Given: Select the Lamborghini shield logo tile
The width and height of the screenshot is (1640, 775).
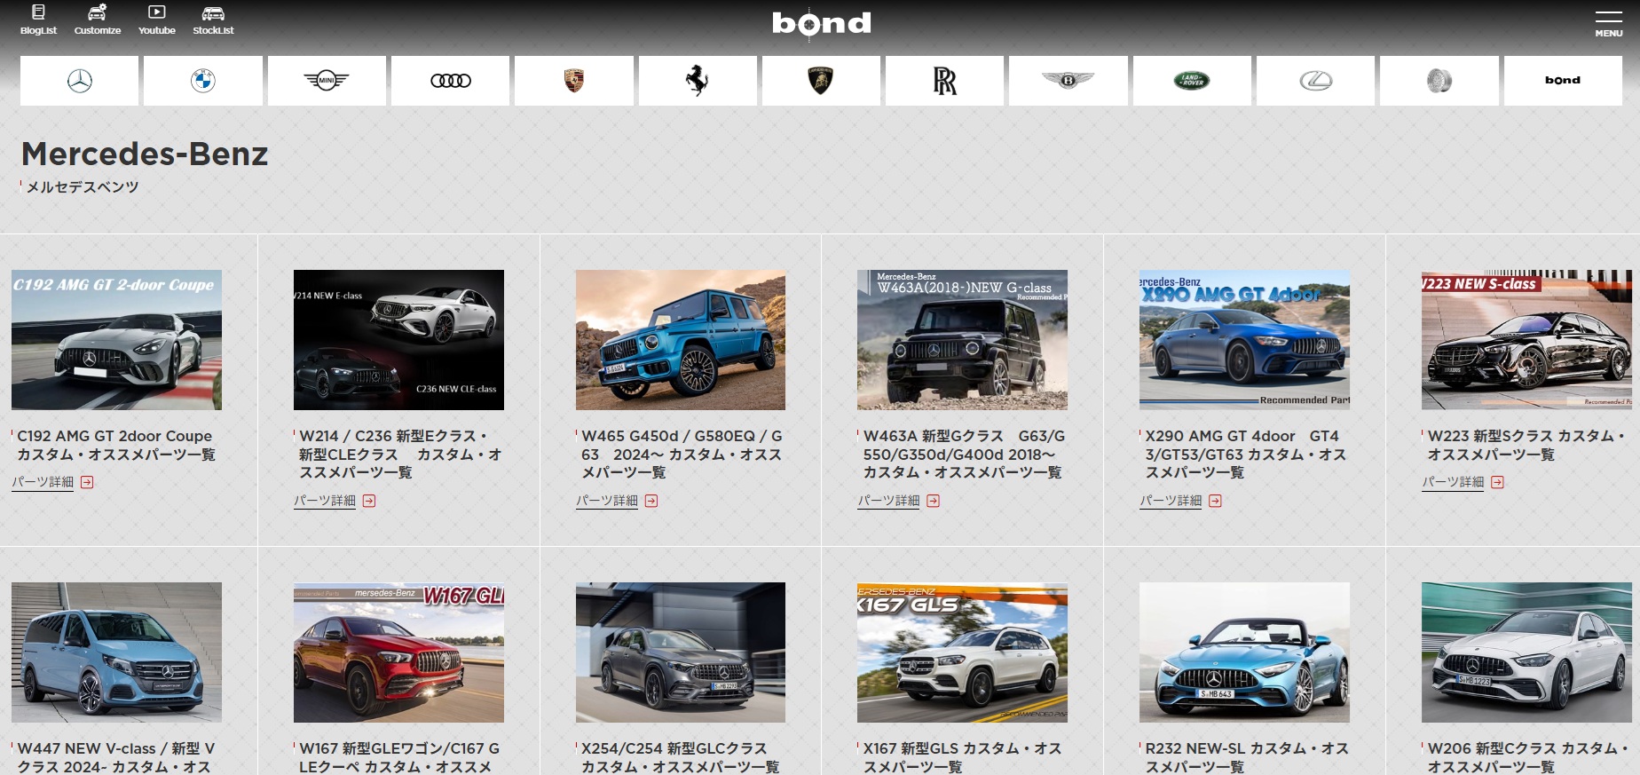Looking at the screenshot, I should pos(821,81).
